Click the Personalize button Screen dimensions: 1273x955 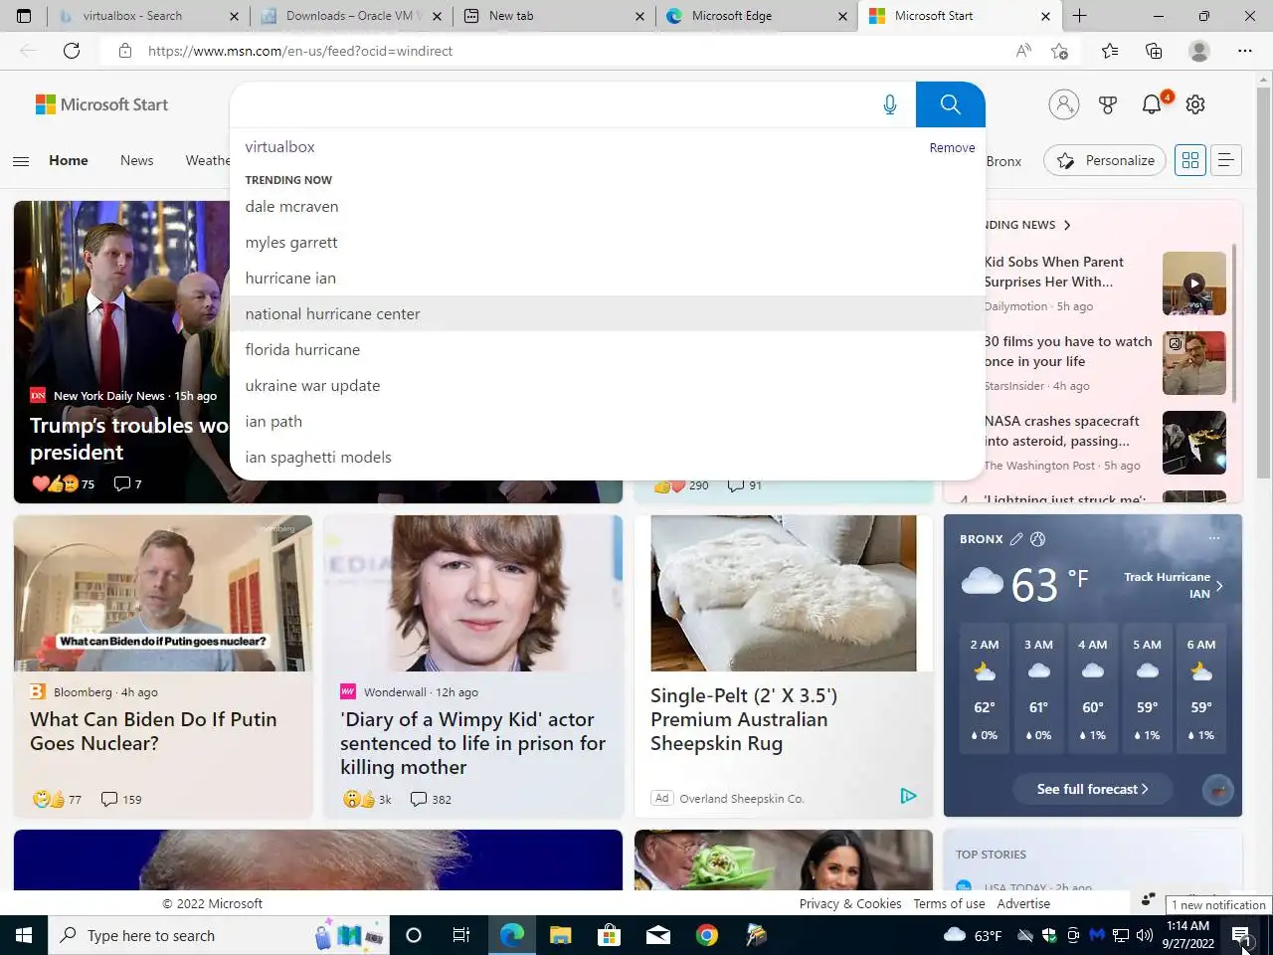pos(1105,160)
